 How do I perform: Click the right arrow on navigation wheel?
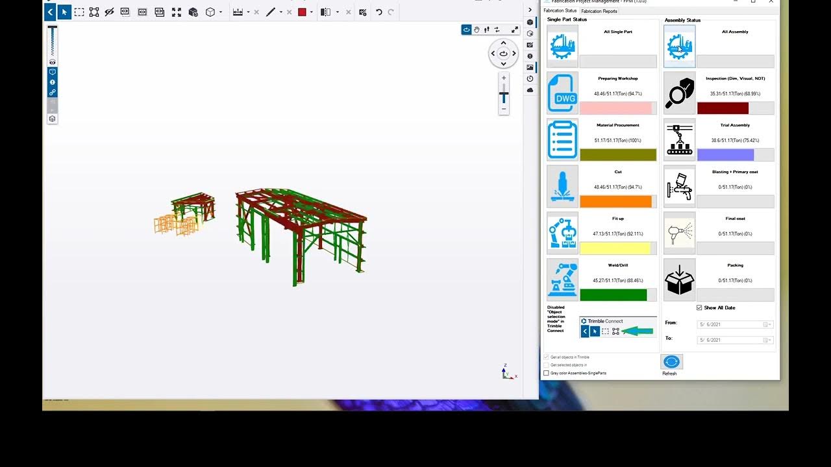(x=514, y=53)
